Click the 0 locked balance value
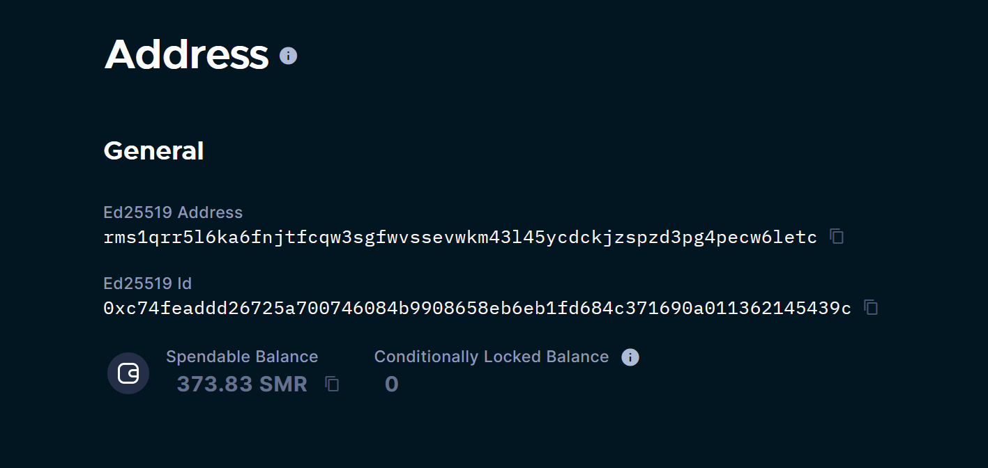The height and width of the screenshot is (468, 988). coord(391,384)
